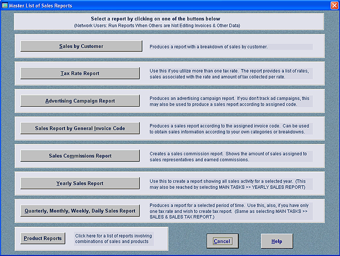340x256 pixels.
Task: Select Sales Report by General Invoice Code
Action: click(80, 128)
